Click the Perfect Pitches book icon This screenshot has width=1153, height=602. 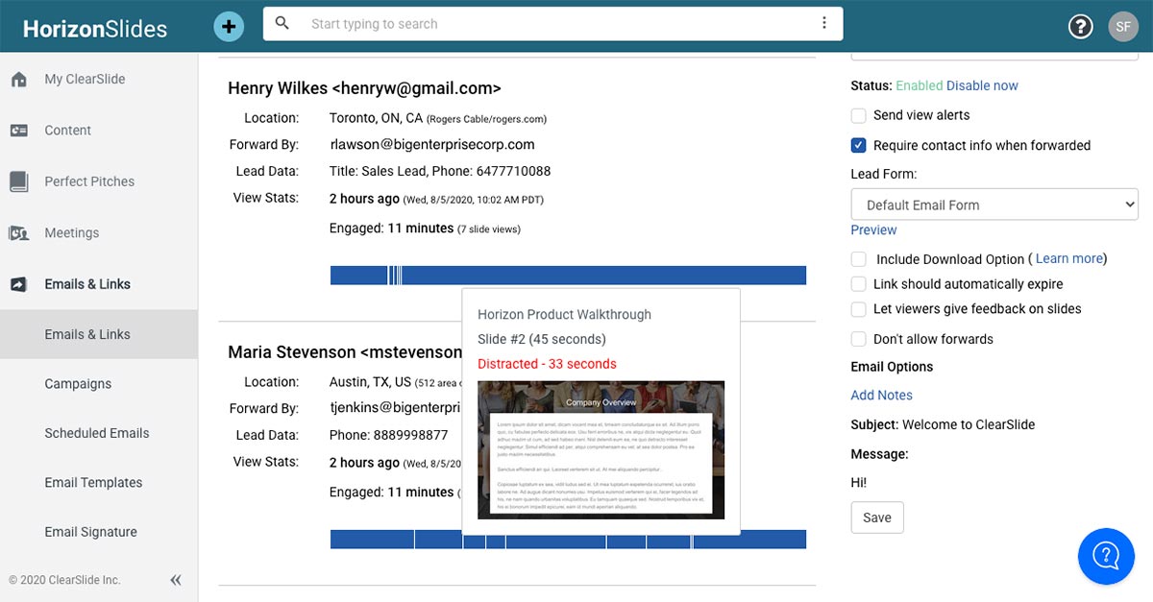pyautogui.click(x=19, y=181)
